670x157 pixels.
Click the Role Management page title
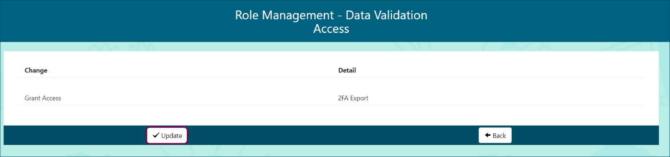coord(331,22)
